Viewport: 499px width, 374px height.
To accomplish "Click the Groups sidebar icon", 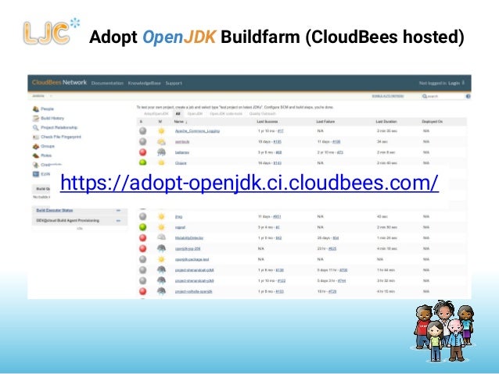I will pos(36,146).
